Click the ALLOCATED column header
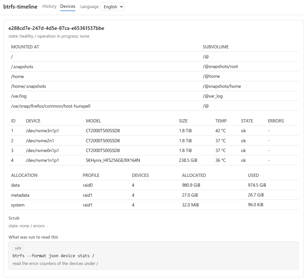The width and height of the screenshot is (305, 279). click(194, 175)
